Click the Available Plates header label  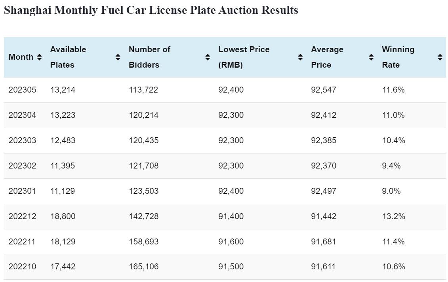pos(68,57)
